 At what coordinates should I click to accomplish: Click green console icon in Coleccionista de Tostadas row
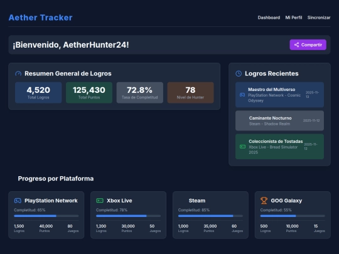[x=242, y=147]
